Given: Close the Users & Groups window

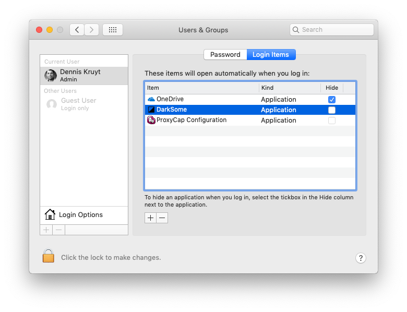Looking at the screenshot, I should coord(39,30).
